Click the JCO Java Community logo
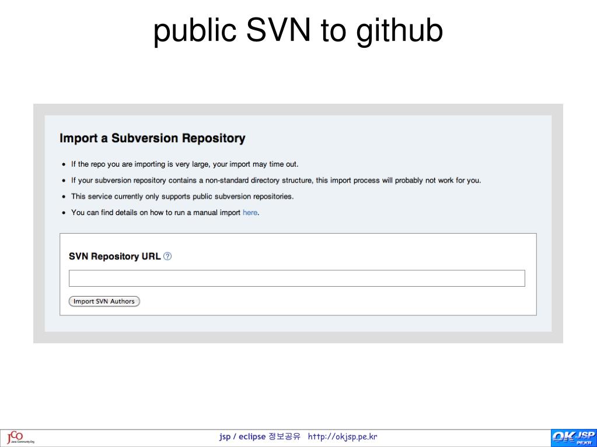The height and width of the screenshot is (447, 597). 20,438
